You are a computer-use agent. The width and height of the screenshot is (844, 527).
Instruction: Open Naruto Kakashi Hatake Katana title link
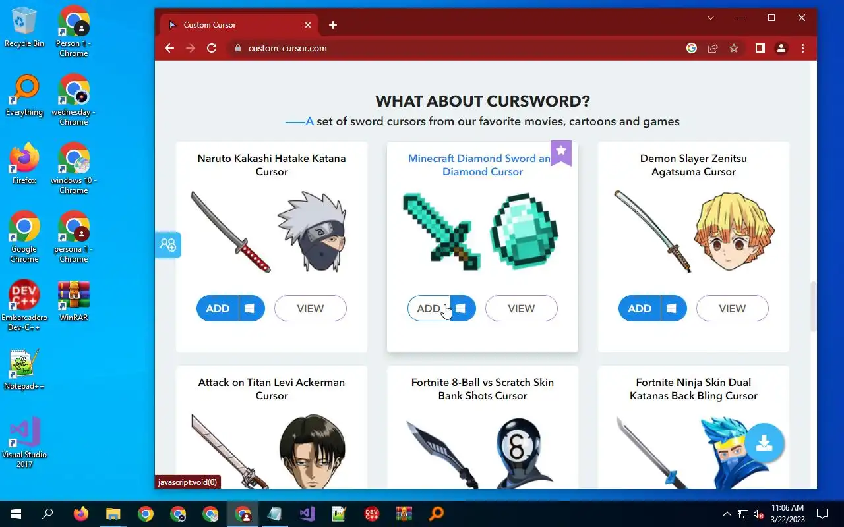tap(272, 165)
